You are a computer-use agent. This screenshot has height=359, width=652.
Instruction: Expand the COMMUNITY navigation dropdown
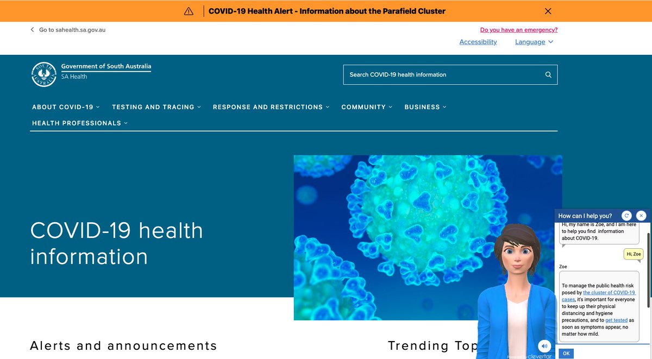coord(367,107)
